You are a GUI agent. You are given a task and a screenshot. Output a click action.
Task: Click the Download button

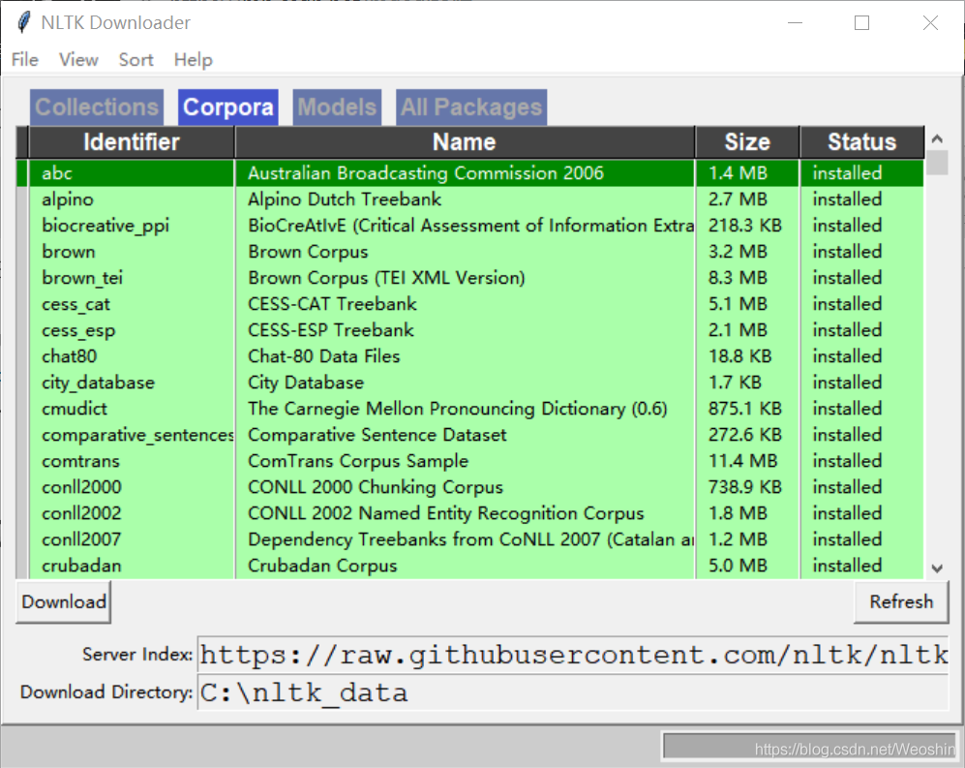pyautogui.click(x=63, y=601)
